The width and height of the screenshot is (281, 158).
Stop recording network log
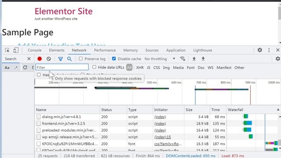click(x=40, y=59)
